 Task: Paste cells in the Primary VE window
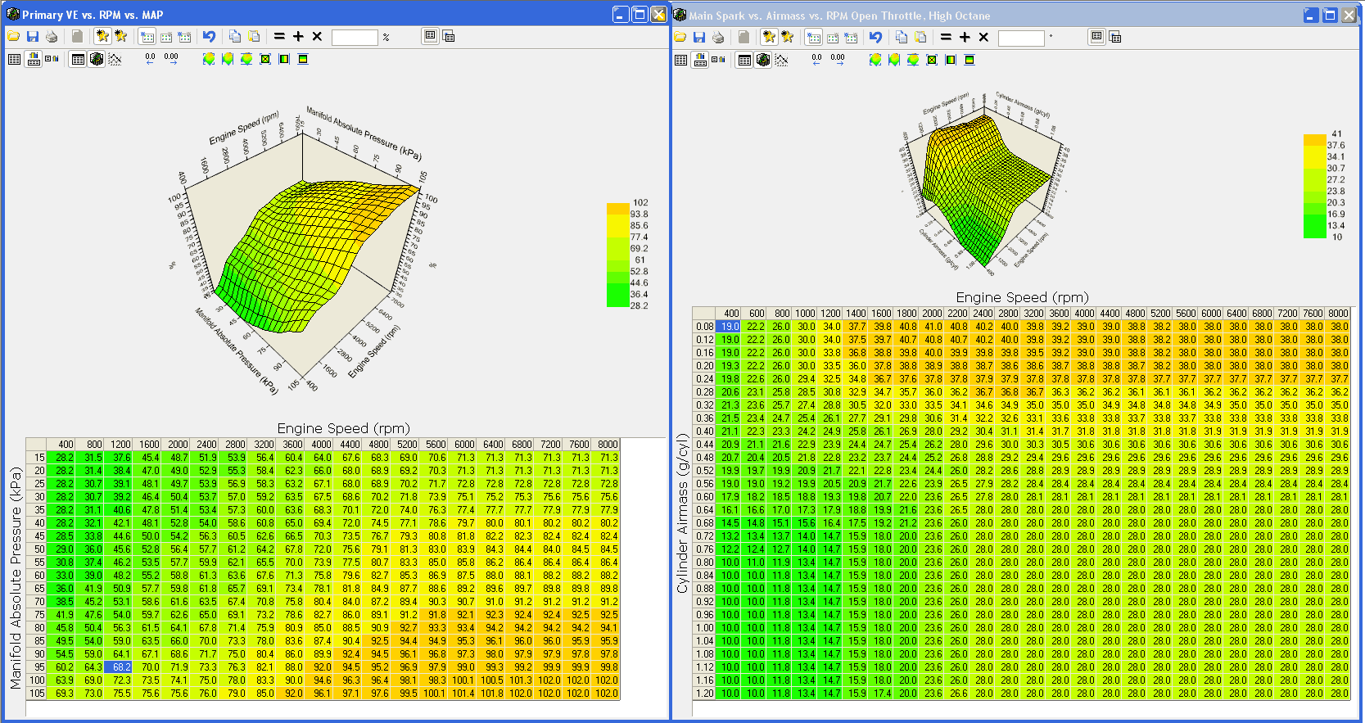coord(254,36)
